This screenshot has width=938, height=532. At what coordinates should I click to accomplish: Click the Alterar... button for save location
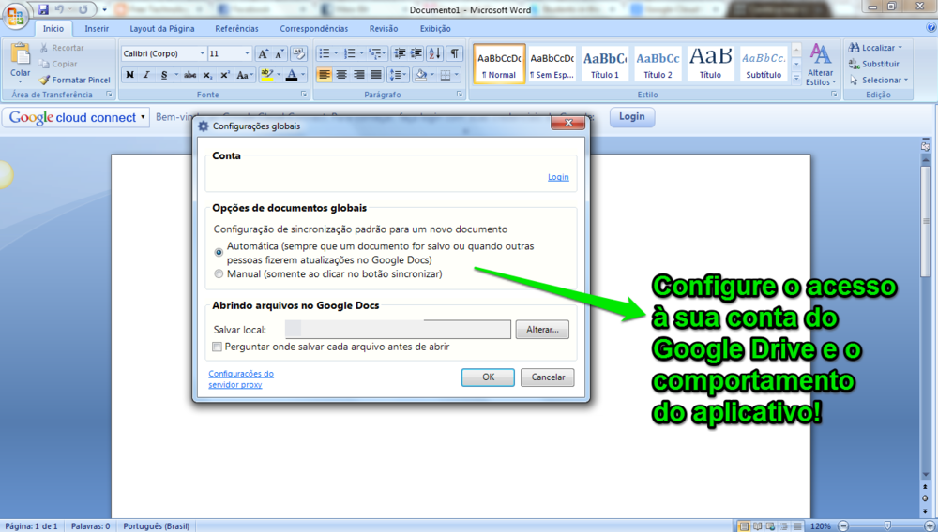point(542,330)
